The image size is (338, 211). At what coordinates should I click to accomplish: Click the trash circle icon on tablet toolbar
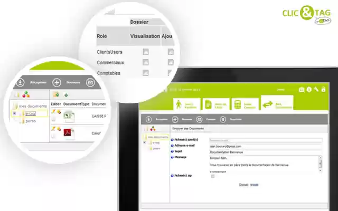pos(223,119)
